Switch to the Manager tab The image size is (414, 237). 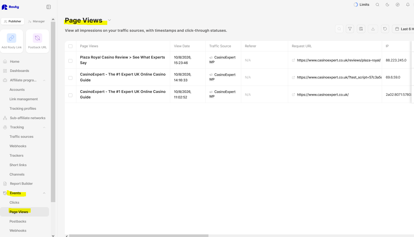point(36,21)
